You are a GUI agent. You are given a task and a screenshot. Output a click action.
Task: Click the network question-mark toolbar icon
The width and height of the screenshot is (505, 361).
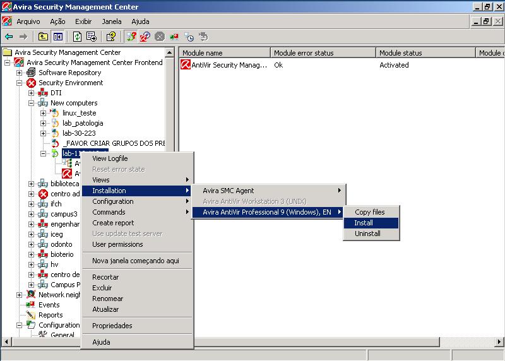click(x=131, y=37)
